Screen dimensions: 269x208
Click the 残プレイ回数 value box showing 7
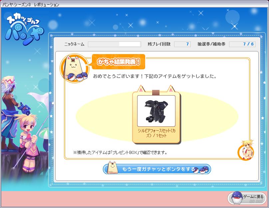pos(182,44)
